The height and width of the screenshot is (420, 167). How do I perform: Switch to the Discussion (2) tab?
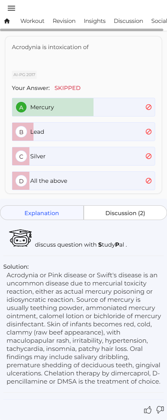(125, 213)
